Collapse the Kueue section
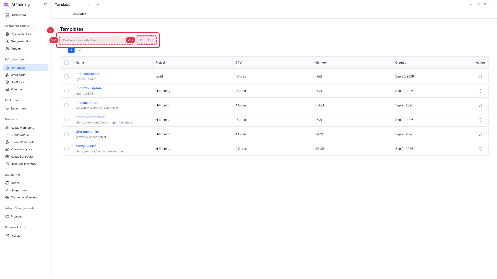Viewport: 497px width, 279px height. click(x=11, y=119)
